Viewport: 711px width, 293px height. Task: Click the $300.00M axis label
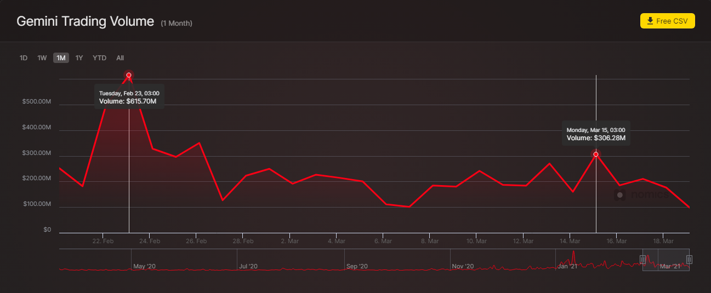[x=37, y=153]
